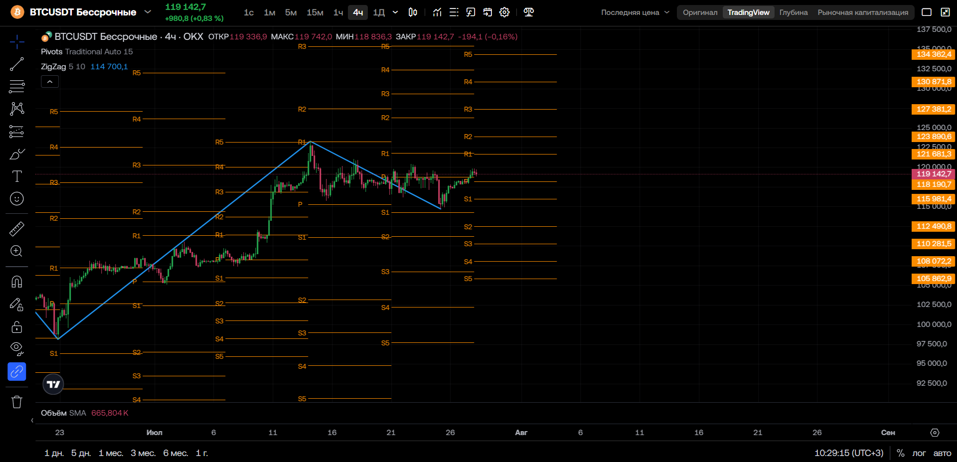Set the chart range to 1 г.
The height and width of the screenshot is (462, 957).
pyautogui.click(x=202, y=453)
